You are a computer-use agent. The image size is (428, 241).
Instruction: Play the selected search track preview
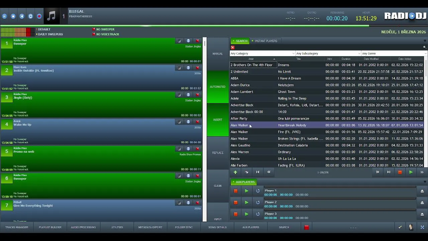click(x=411, y=172)
